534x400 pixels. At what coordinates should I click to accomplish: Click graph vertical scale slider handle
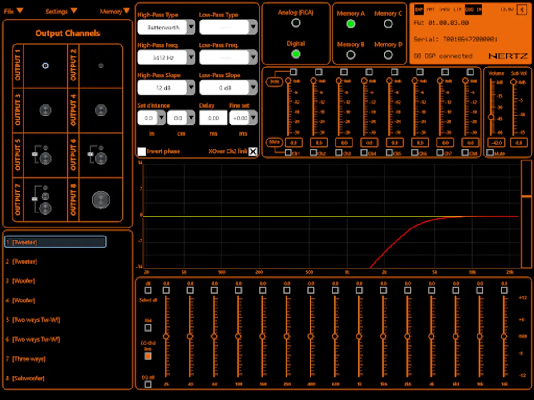pyautogui.click(x=526, y=196)
